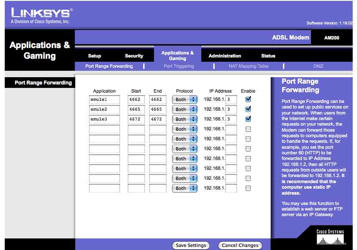357x250 pixels.
Task: Enable the eighth forwarding row checkbox
Action: [248, 169]
